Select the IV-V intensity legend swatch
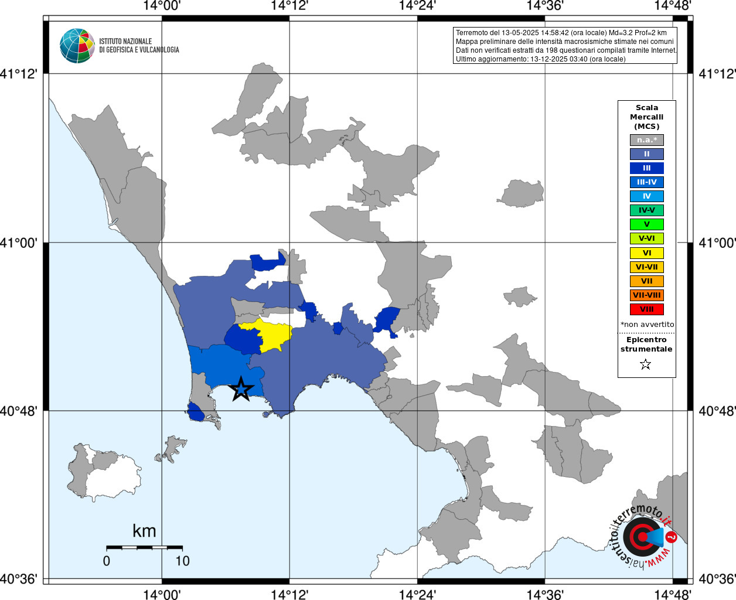Image resolution: width=736 pixels, height=600 pixels. [646, 210]
